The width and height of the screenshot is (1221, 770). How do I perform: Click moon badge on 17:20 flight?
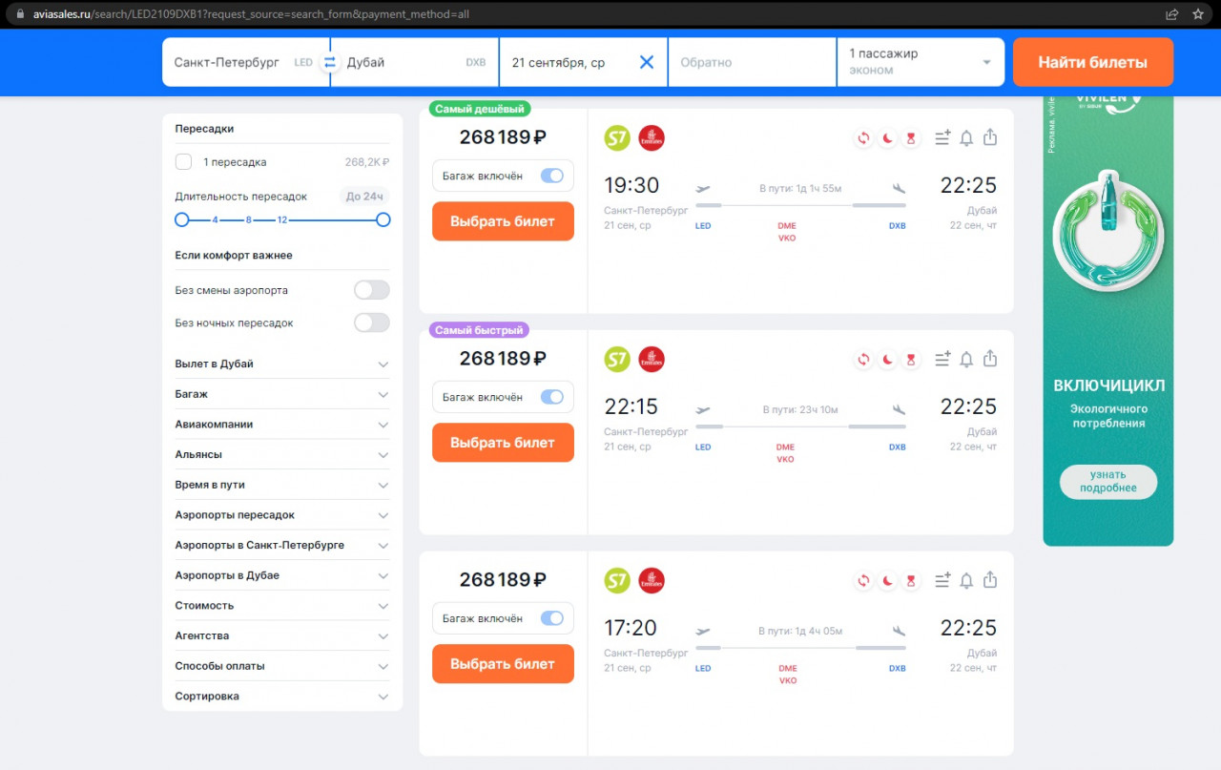(887, 580)
